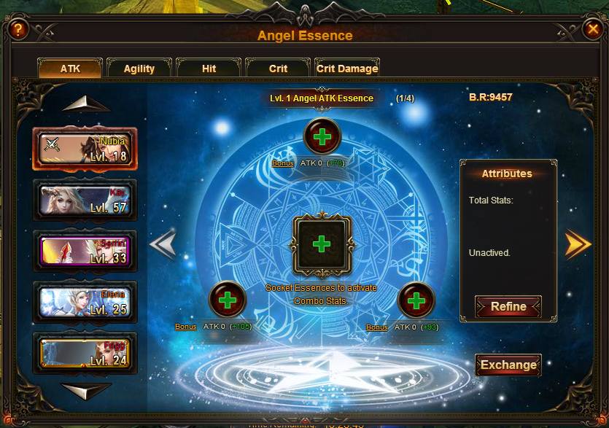This screenshot has height=428, width=609.
Task: Switch to the Crit Damage tab
Action: pyautogui.click(x=347, y=69)
